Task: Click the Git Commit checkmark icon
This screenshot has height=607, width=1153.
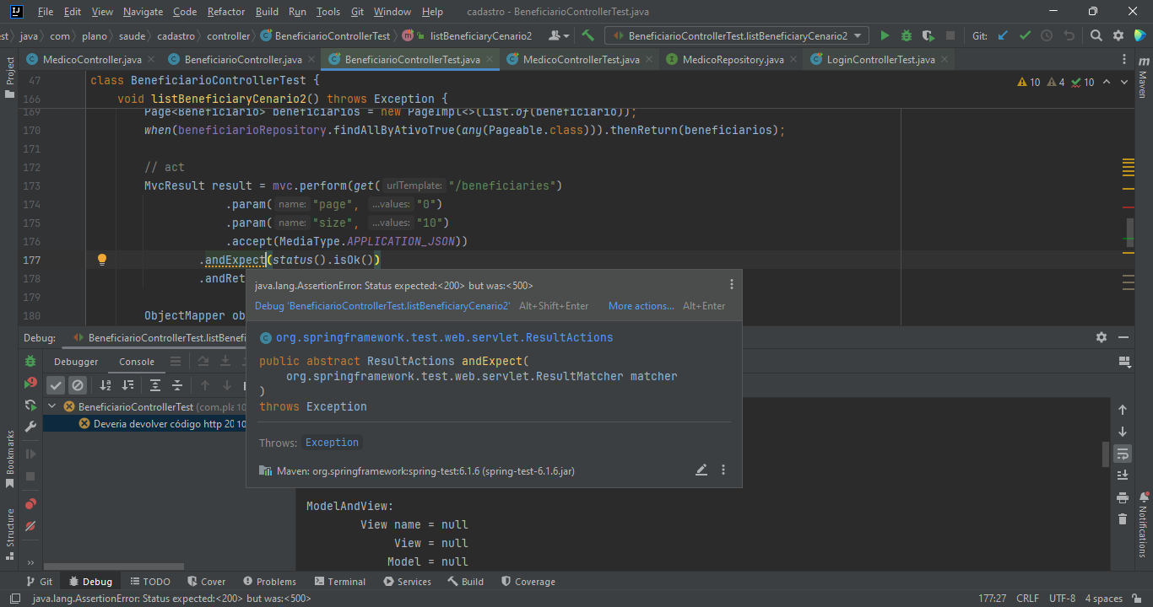Action: (x=1025, y=36)
